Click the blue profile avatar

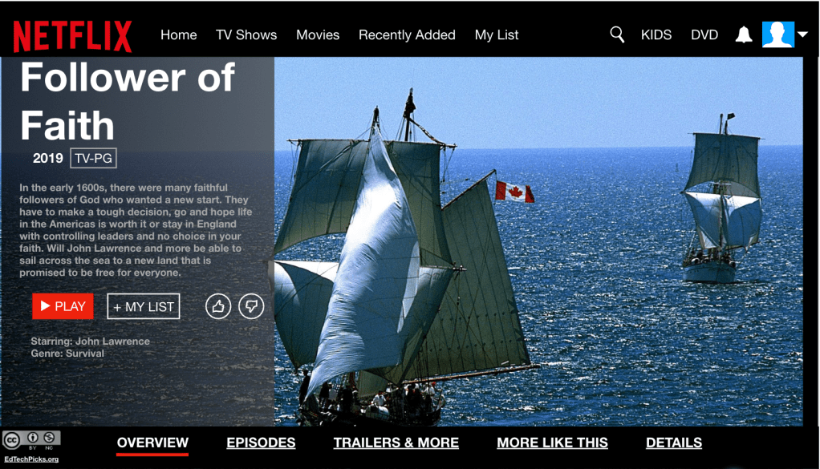coord(778,34)
